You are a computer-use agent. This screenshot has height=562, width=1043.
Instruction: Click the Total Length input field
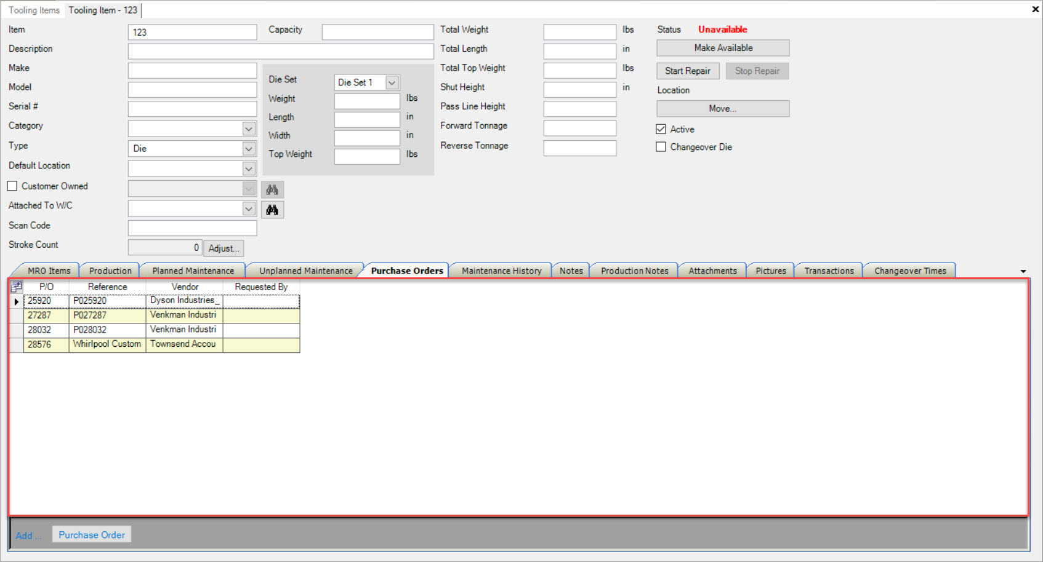point(580,51)
